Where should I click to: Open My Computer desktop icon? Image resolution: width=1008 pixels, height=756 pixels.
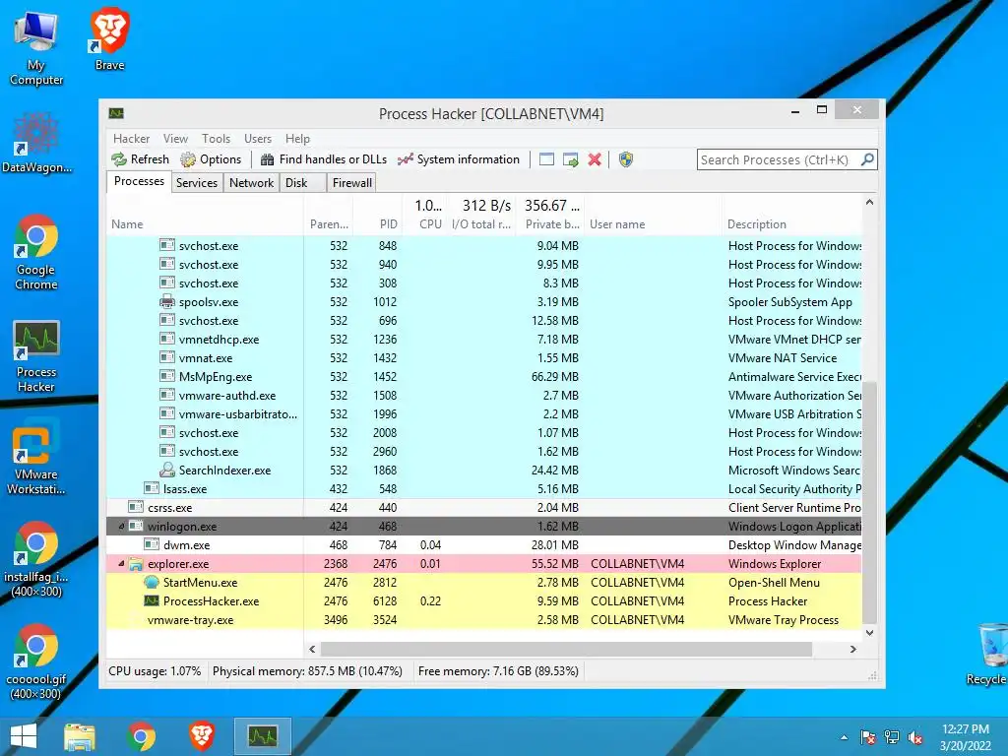36,49
